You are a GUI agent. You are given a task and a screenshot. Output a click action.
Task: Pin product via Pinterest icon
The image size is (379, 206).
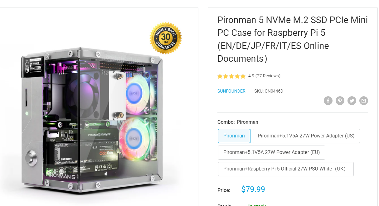click(x=340, y=101)
